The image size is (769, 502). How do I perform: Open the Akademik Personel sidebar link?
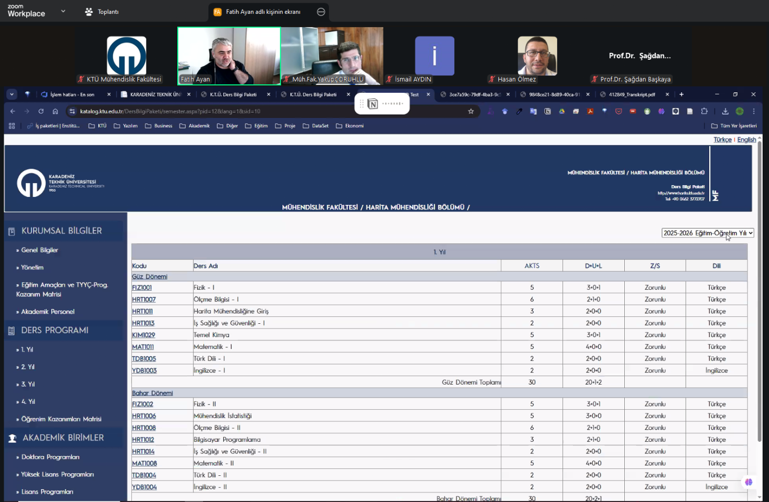(48, 312)
